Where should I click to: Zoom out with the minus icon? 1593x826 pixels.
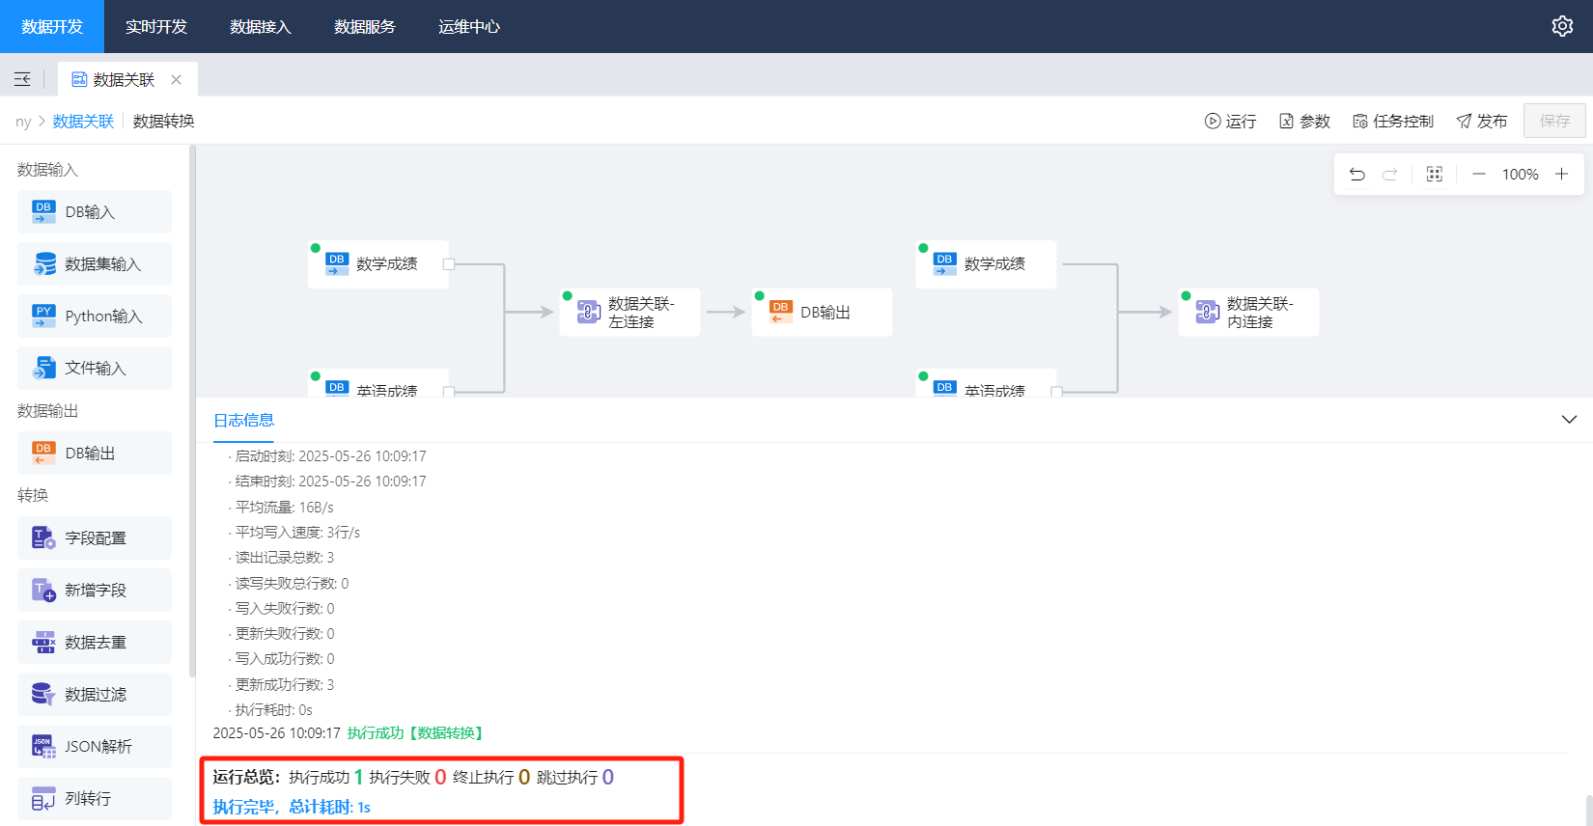(x=1478, y=175)
